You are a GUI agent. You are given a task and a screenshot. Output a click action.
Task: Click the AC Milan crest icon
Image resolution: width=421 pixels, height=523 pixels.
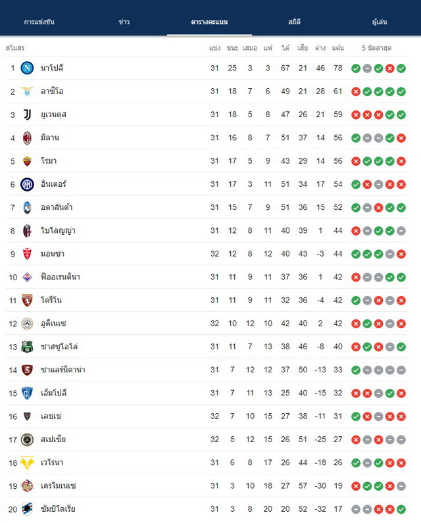coord(27,137)
